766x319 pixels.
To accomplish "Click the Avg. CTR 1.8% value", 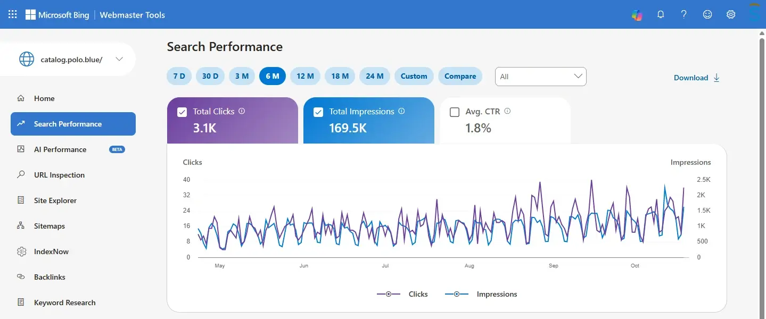I will [x=478, y=128].
